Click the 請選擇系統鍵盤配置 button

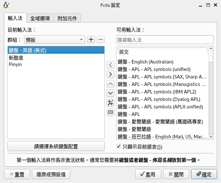tap(56, 146)
